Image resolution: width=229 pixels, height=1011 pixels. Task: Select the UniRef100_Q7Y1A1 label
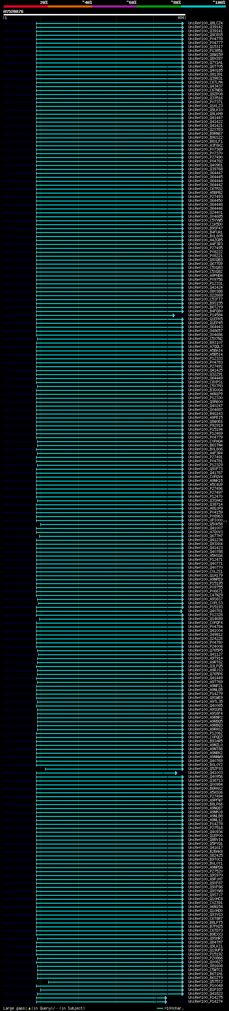(205, 62)
